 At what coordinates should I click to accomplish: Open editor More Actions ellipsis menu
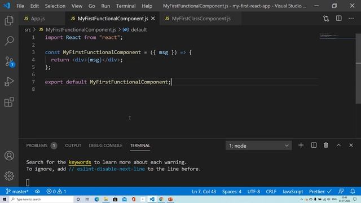351,19
